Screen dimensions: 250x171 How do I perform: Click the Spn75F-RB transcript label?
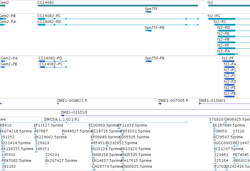(x=155, y=28)
